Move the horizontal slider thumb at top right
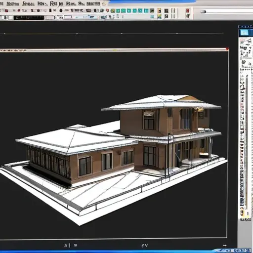This screenshot has width=253, height=253. pyautogui.click(x=203, y=12)
